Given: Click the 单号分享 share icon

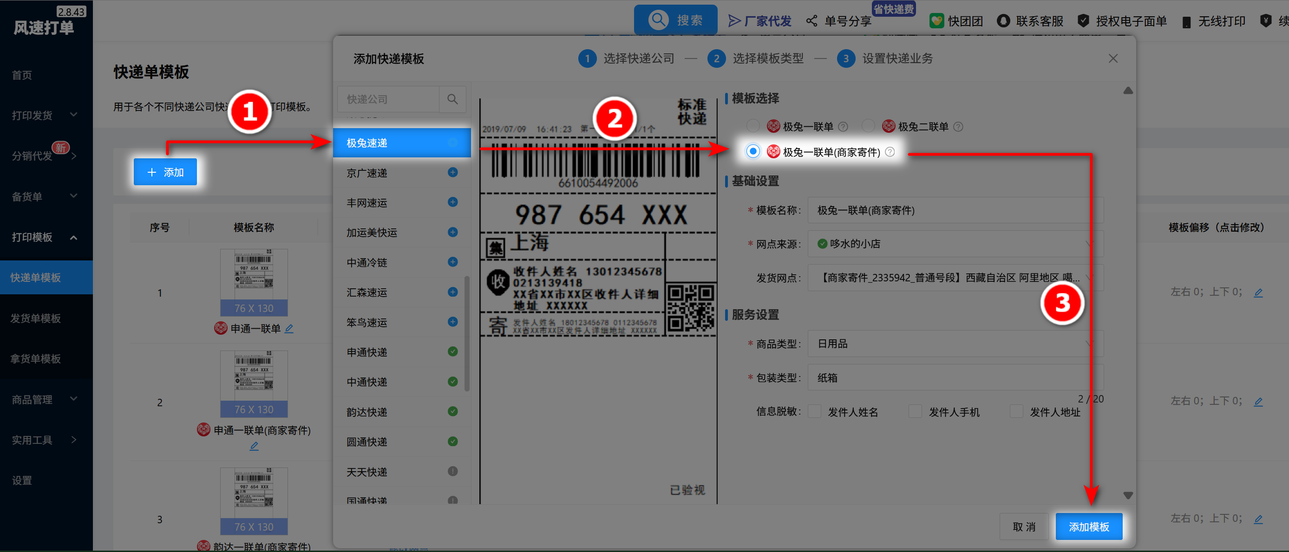Looking at the screenshot, I should 811,21.
